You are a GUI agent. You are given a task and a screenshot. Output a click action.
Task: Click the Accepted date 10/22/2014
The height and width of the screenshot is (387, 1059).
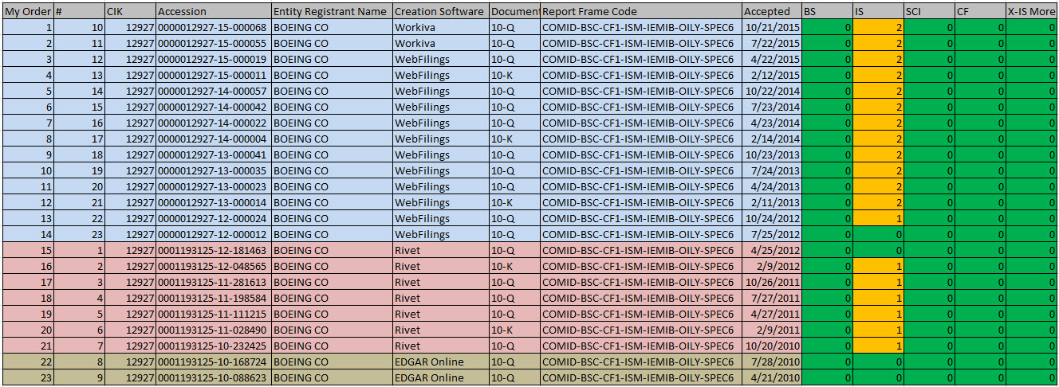771,91
